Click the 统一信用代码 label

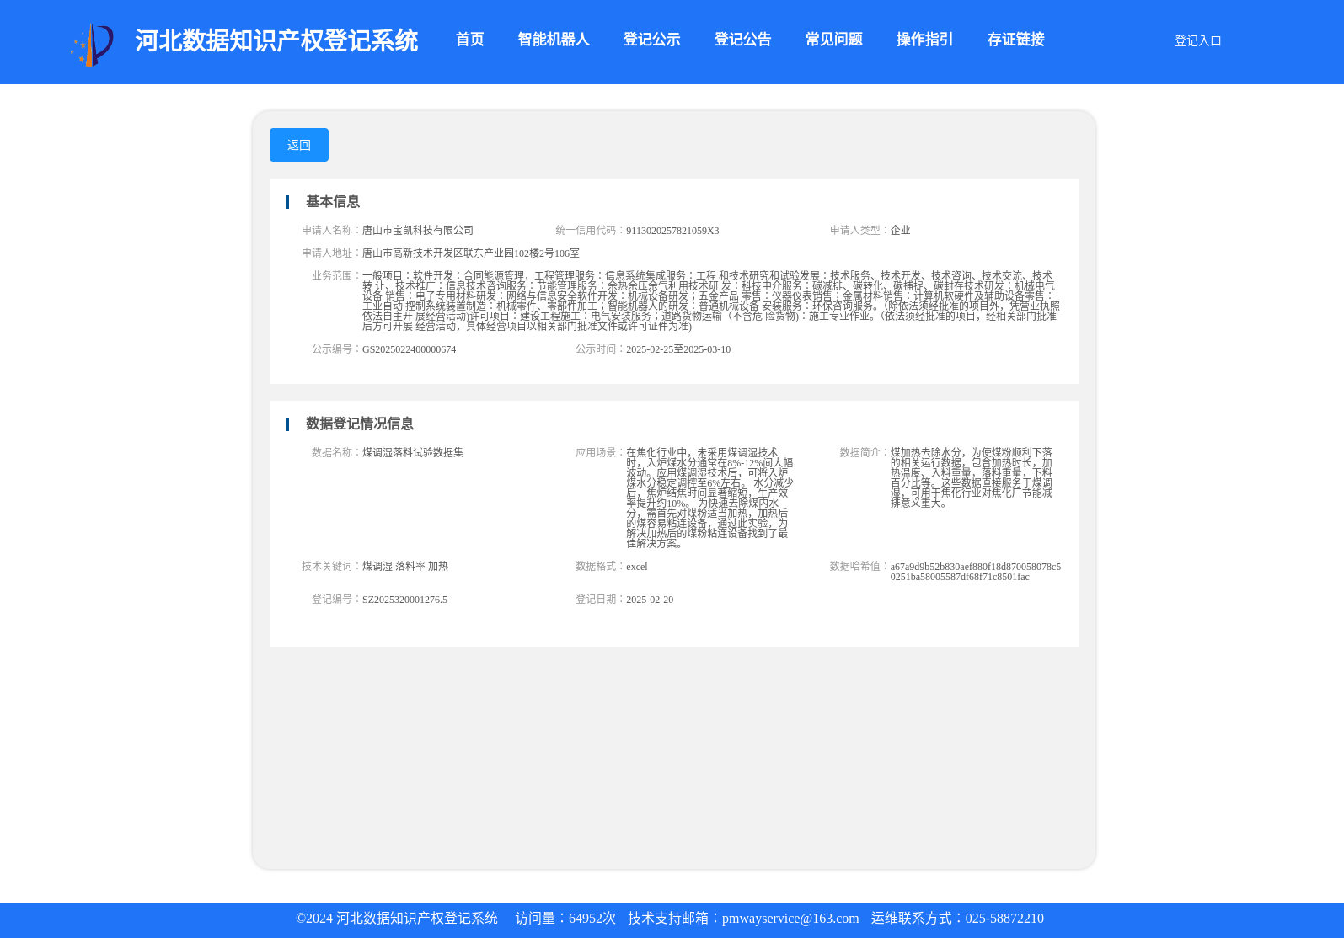pos(590,231)
